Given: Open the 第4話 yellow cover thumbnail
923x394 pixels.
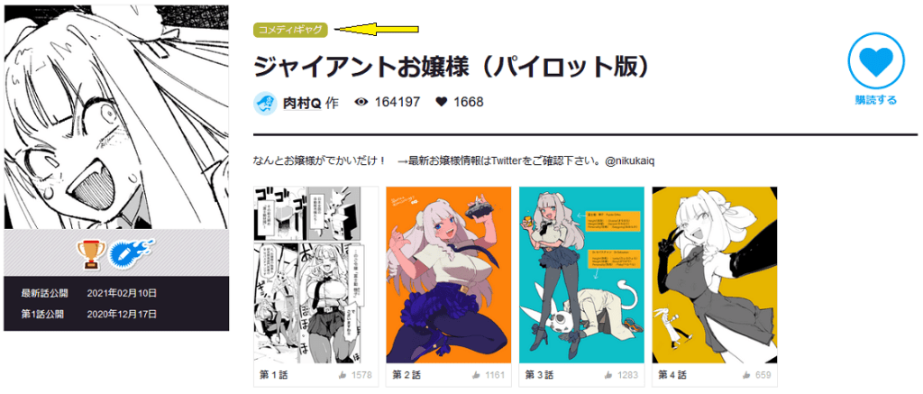Looking at the screenshot, I should pyautogui.click(x=715, y=275).
